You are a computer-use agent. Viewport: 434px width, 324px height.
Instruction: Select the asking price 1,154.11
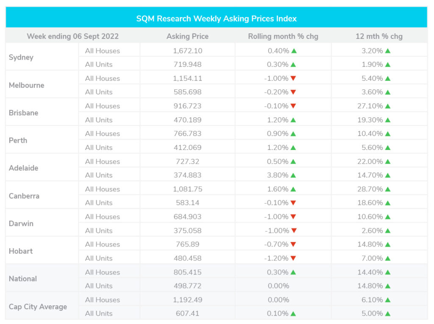[x=188, y=78]
